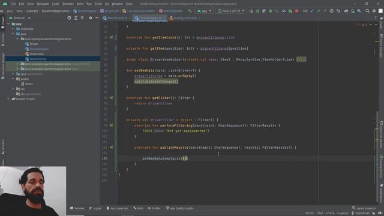Click the Debug app bug icon
Viewport: 384px width, 216px height.
coord(271,11)
